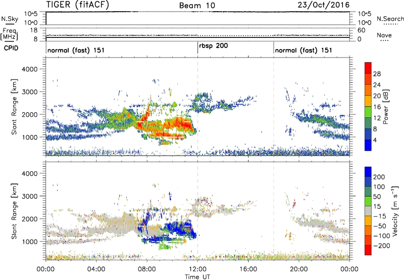Click the 2000 tick of the Velocity panel

(29, 219)
